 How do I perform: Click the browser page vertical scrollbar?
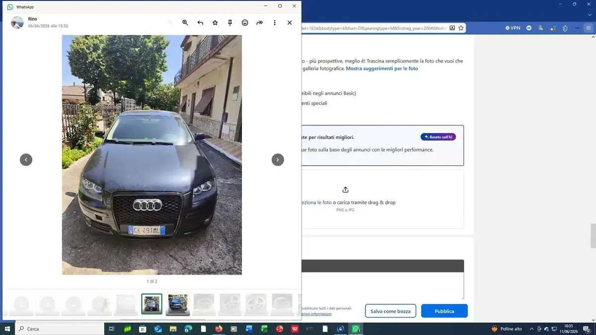tap(593, 236)
